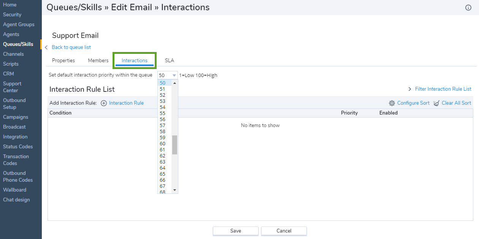Open the default priority dropdown arrow
This screenshot has width=479, height=239.
174,75
